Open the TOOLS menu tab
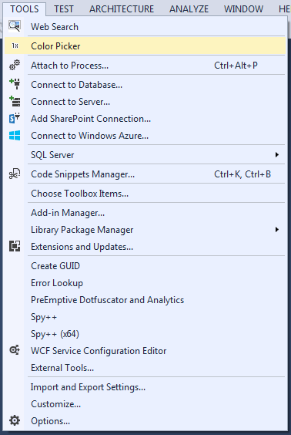This screenshot has height=435, width=291. [25, 8]
